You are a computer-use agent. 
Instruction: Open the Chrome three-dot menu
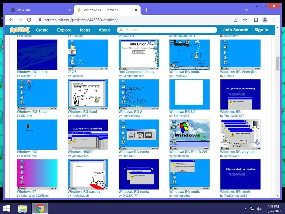pyautogui.click(x=274, y=20)
